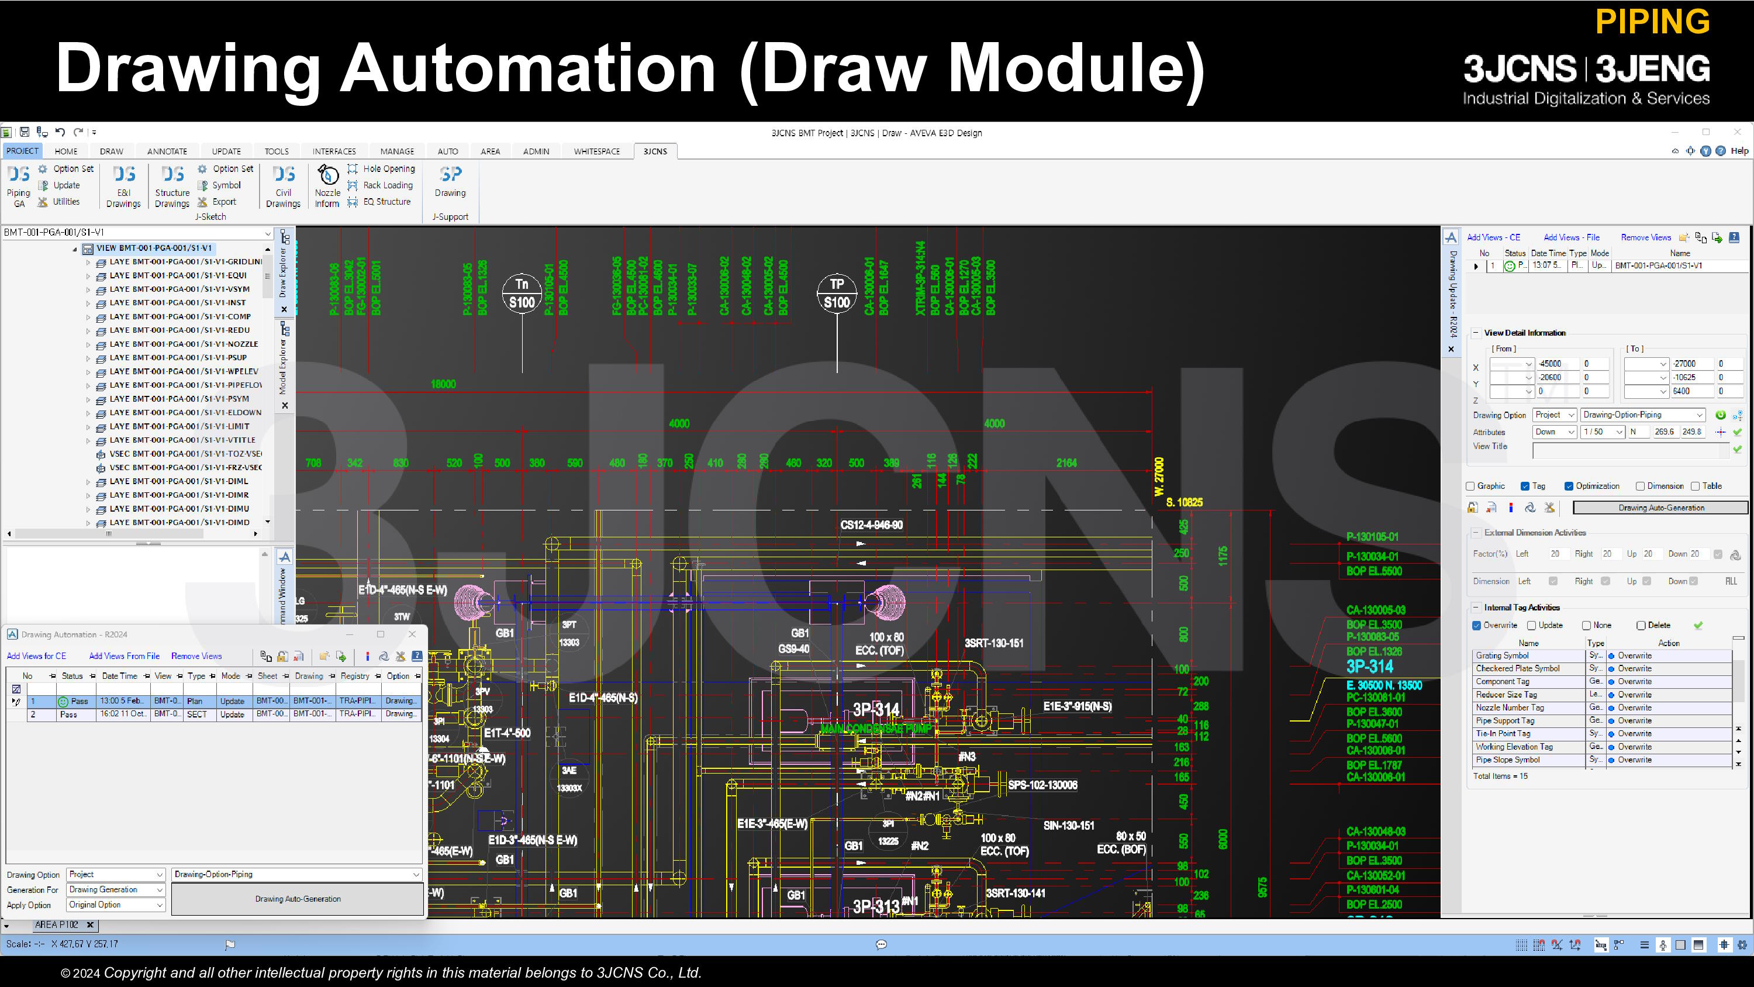The height and width of the screenshot is (987, 1754).
Task: Enable the Graphic checkbox
Action: [1471, 486]
